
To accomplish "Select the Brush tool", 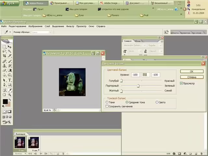I will coord(9,61).
